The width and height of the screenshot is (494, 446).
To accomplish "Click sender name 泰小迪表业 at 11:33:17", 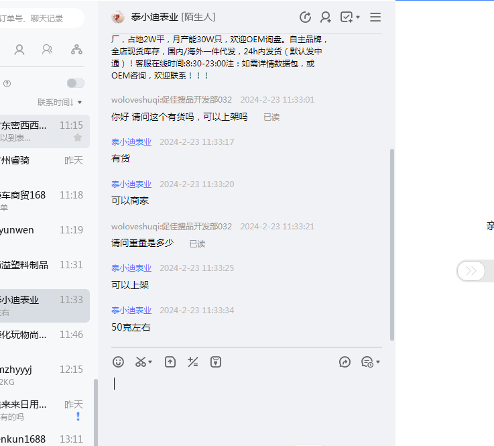I will [x=131, y=142].
